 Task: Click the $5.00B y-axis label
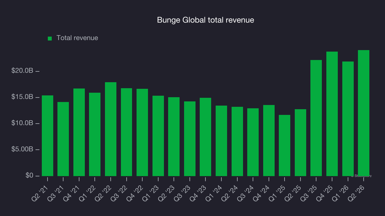[x=22, y=149]
